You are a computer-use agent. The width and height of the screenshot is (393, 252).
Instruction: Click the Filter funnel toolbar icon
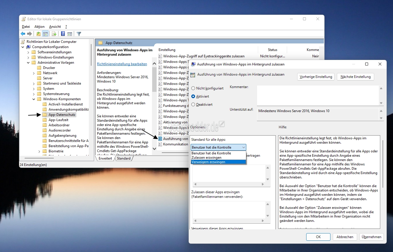[79, 34]
